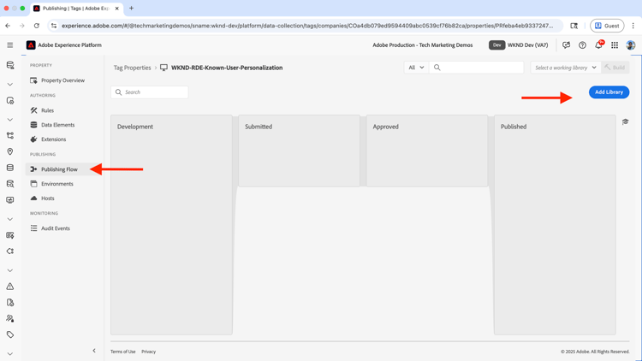Screen dimensions: 642x361
Task: Open the database-with-gear icon in left rail
Action: (x=10, y=66)
